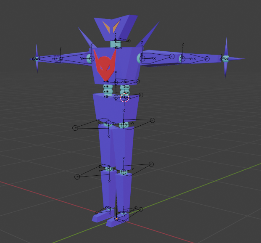Click the teal neck joint below the head

click(115, 45)
